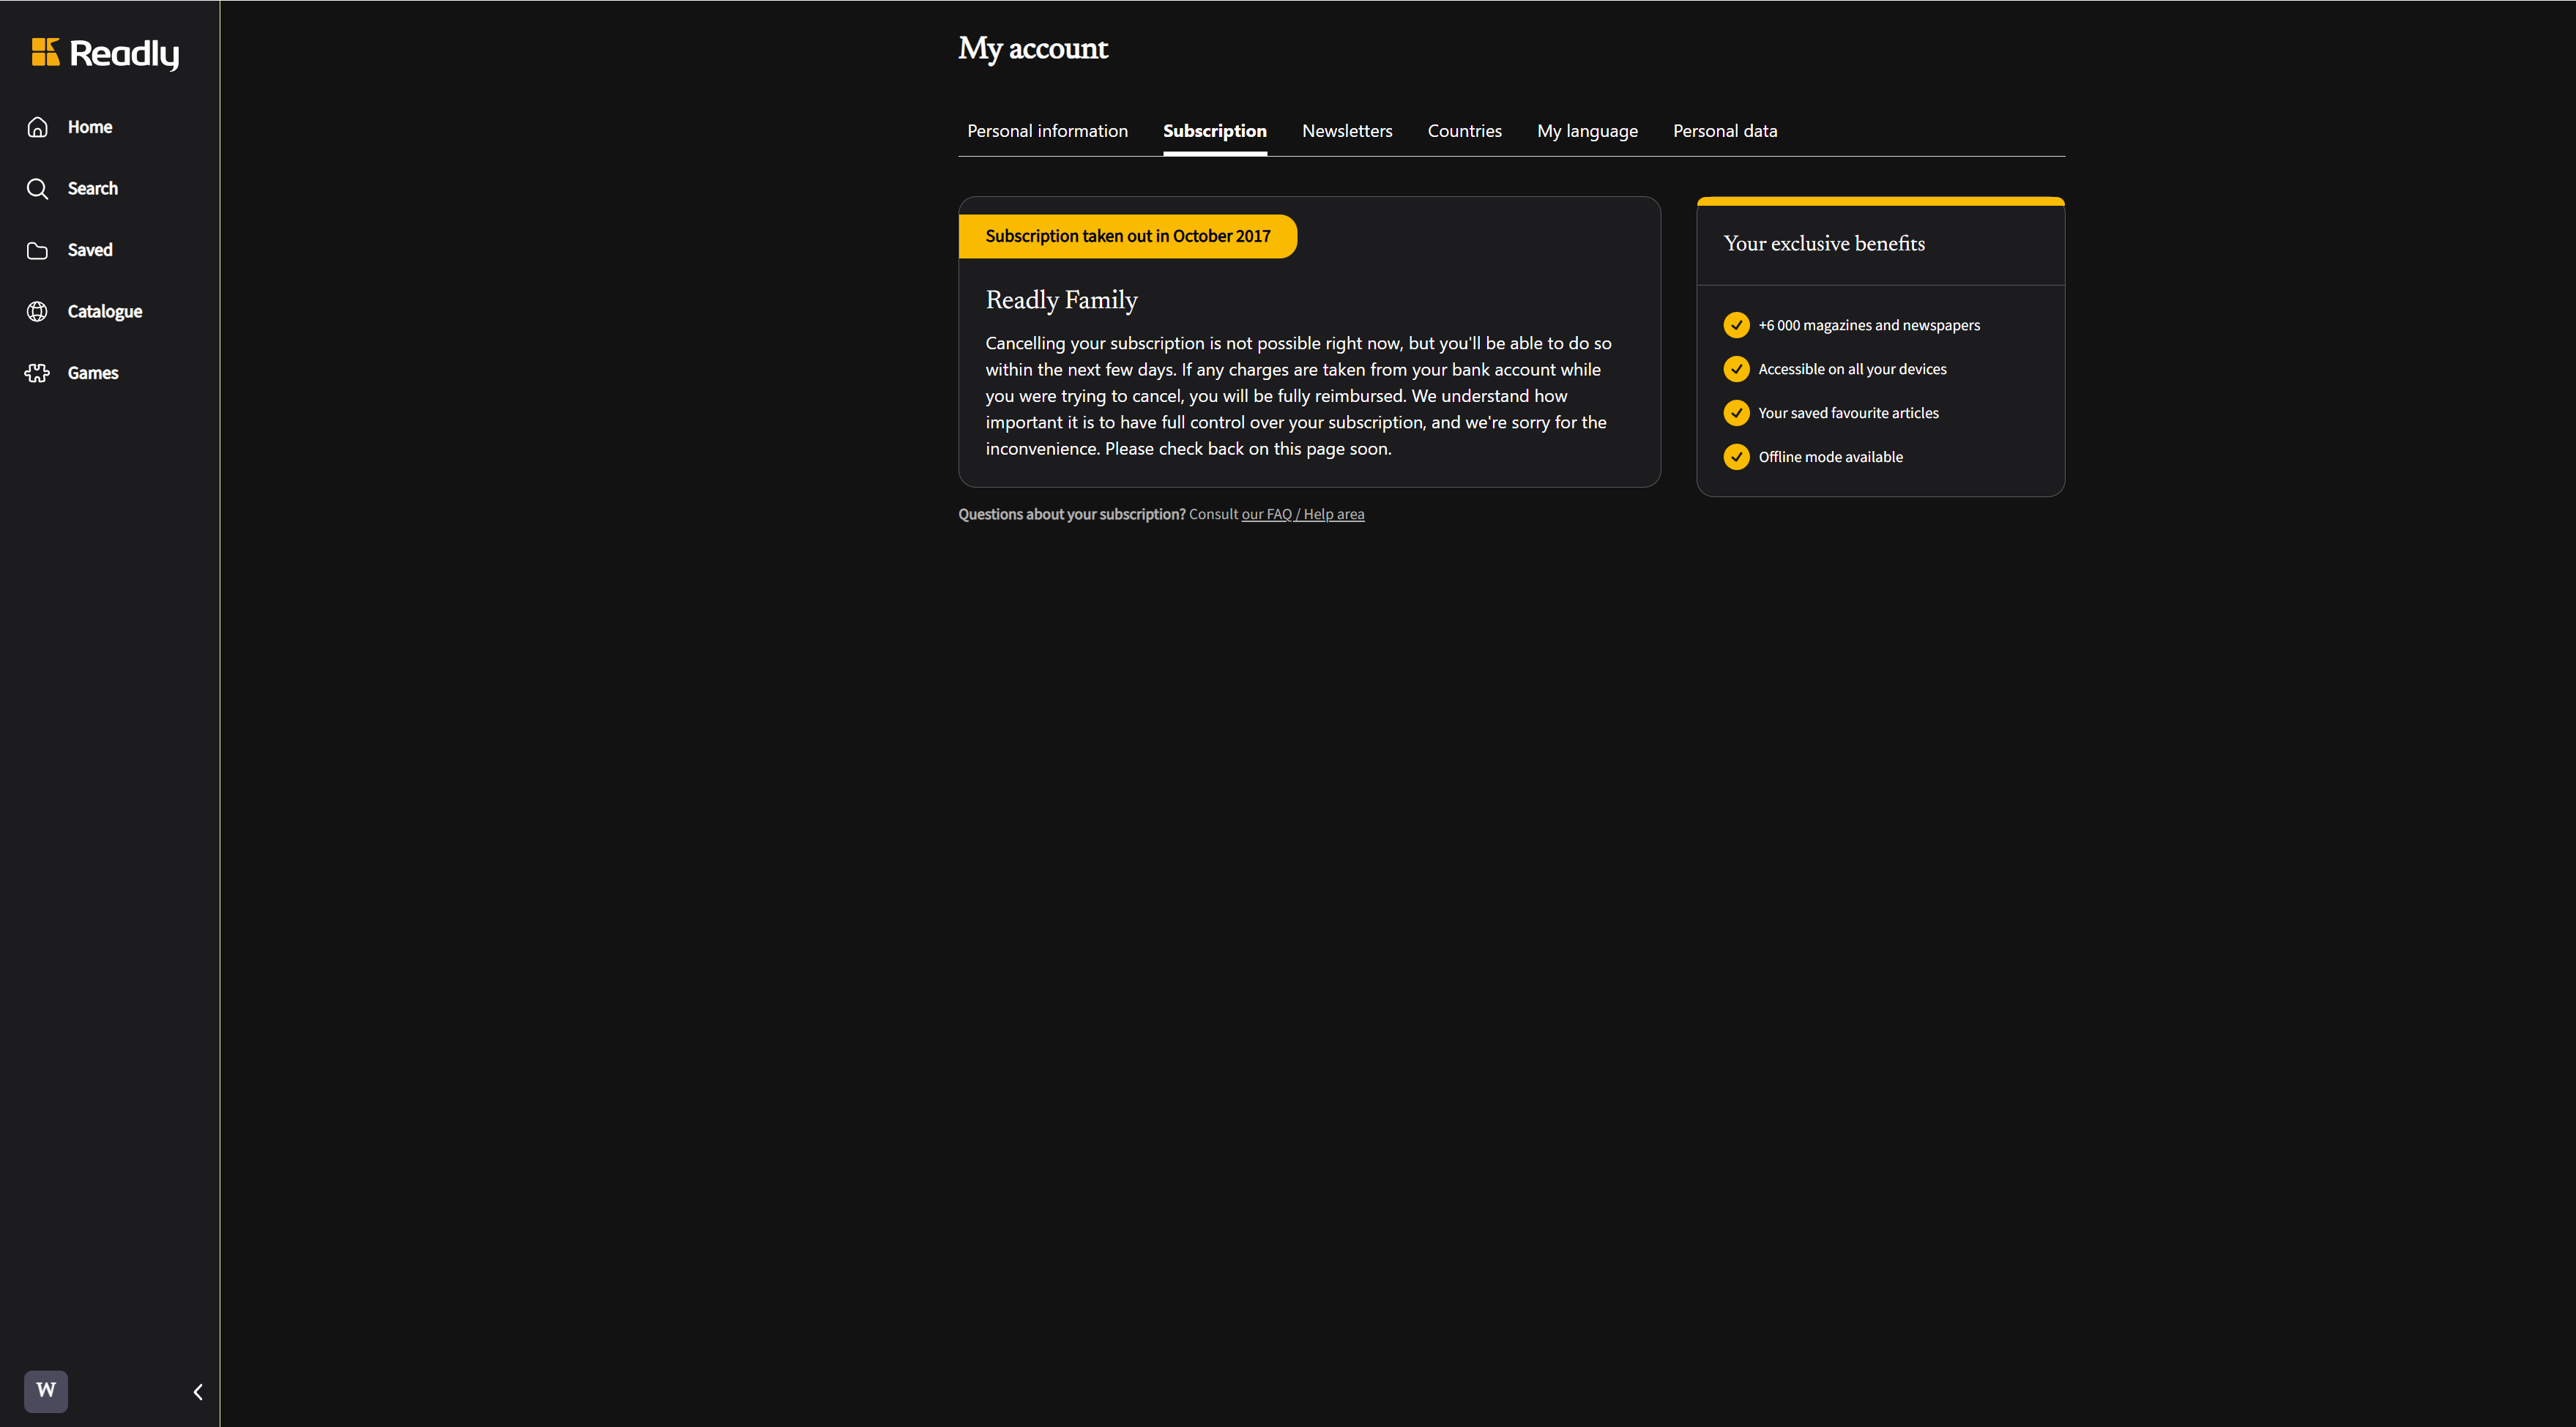The width and height of the screenshot is (2576, 1427).
Task: Open the W profile avatar
Action: pyautogui.click(x=46, y=1391)
